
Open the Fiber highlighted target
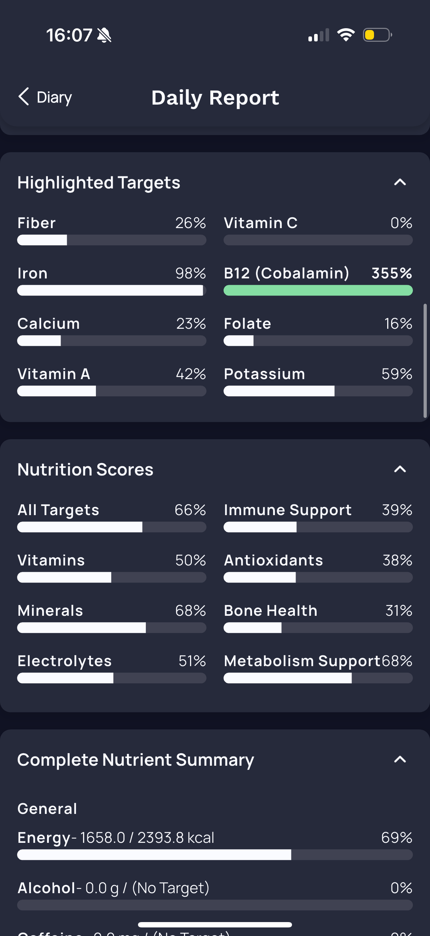[112, 230]
